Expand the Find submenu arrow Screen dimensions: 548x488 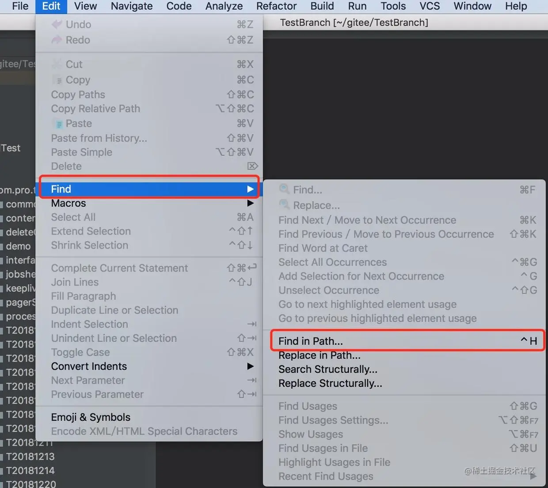click(x=250, y=189)
